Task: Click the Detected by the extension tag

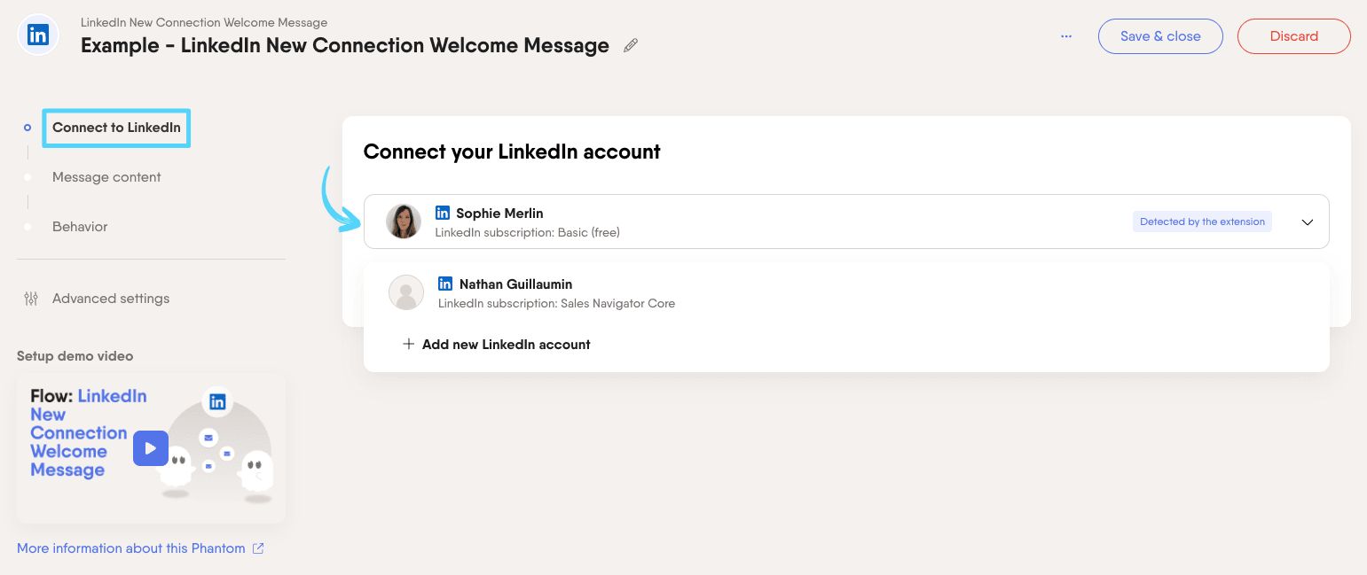Action: pyautogui.click(x=1202, y=221)
